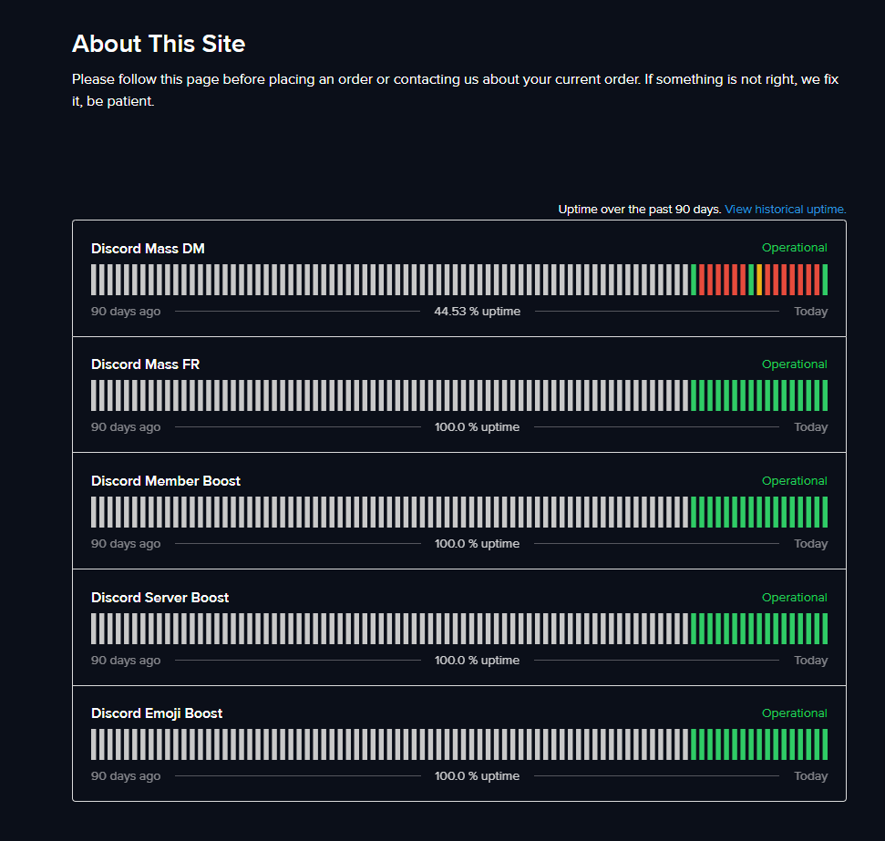This screenshot has height=841, width=885.
Task: Select the oldest gray bar in Discord Mass FR chart
Action: [94, 395]
